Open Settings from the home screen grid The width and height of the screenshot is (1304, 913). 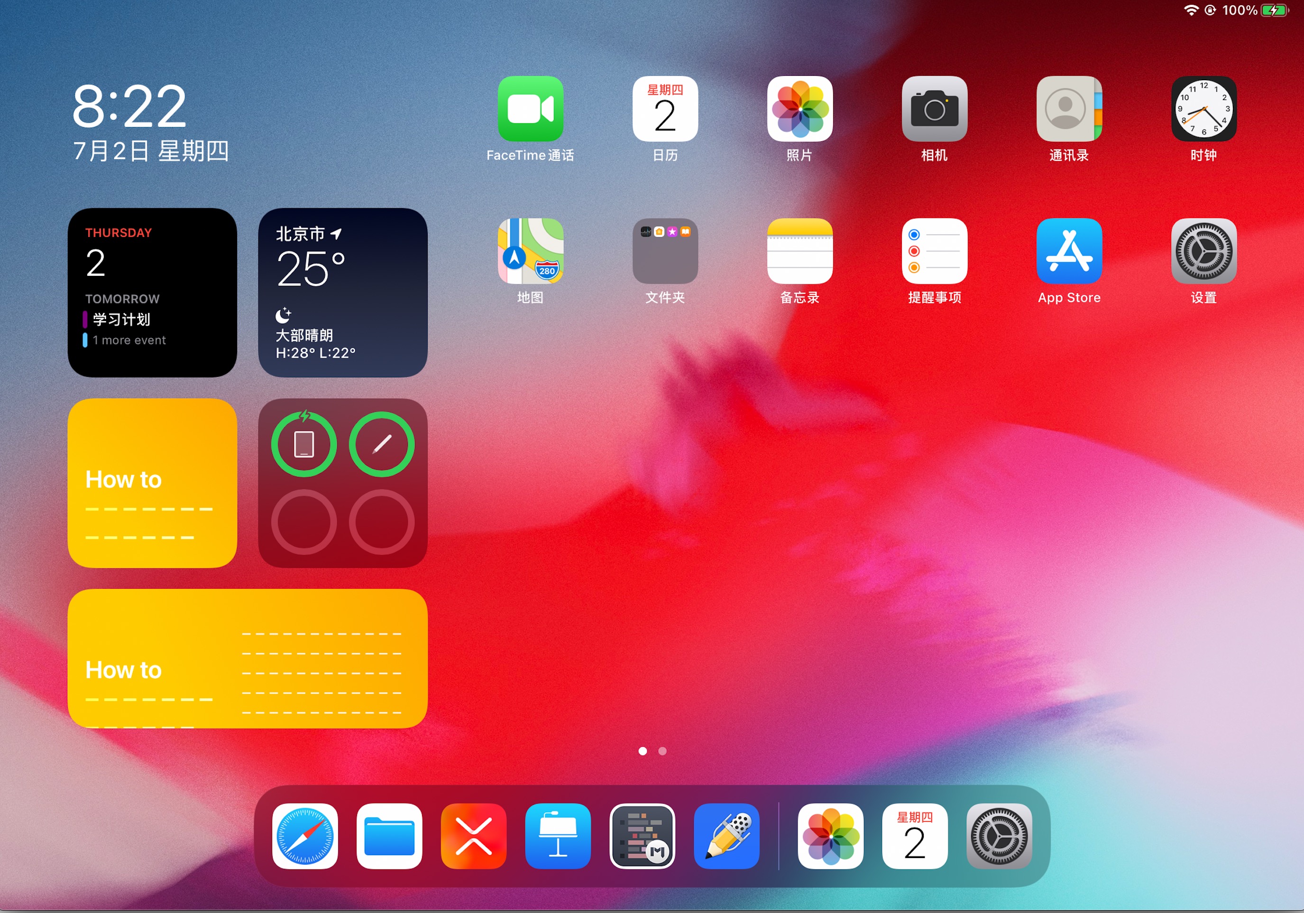coord(1203,250)
